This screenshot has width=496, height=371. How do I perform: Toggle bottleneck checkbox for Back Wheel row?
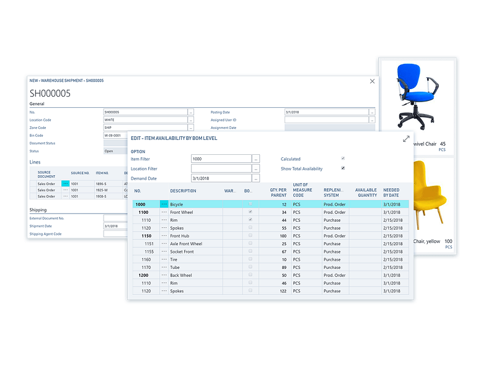pyautogui.click(x=250, y=275)
